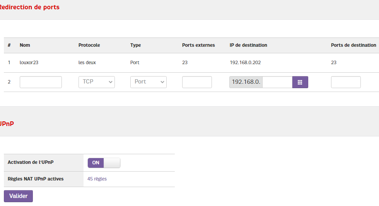Image resolution: width=379 pixels, height=206 pixels.
Task: Click the destination IP last octet field
Action: click(x=277, y=82)
